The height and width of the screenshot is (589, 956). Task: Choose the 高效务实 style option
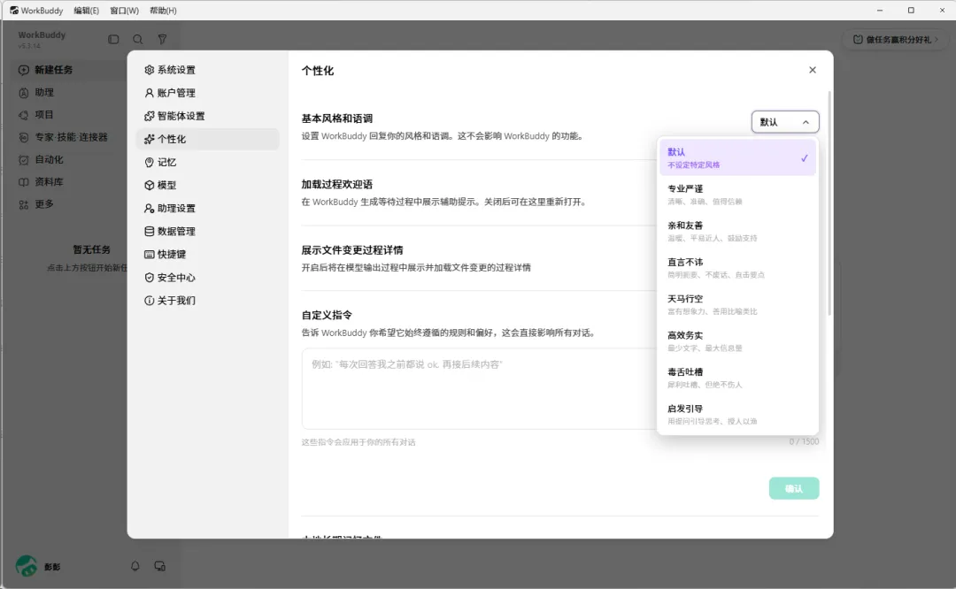(737, 341)
